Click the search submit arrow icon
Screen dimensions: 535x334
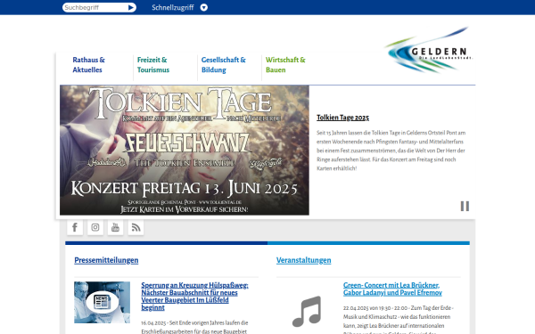[x=131, y=7]
